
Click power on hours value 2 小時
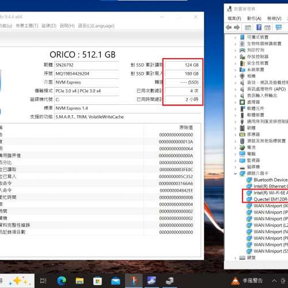tap(183, 100)
